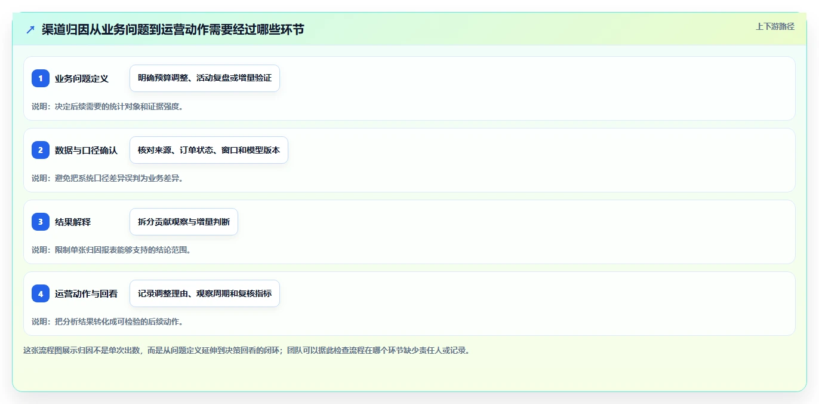Click the 数据与口径确认 step title

[86, 150]
